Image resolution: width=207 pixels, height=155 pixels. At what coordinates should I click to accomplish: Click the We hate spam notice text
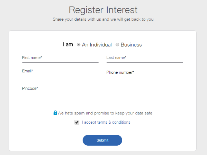105,113
